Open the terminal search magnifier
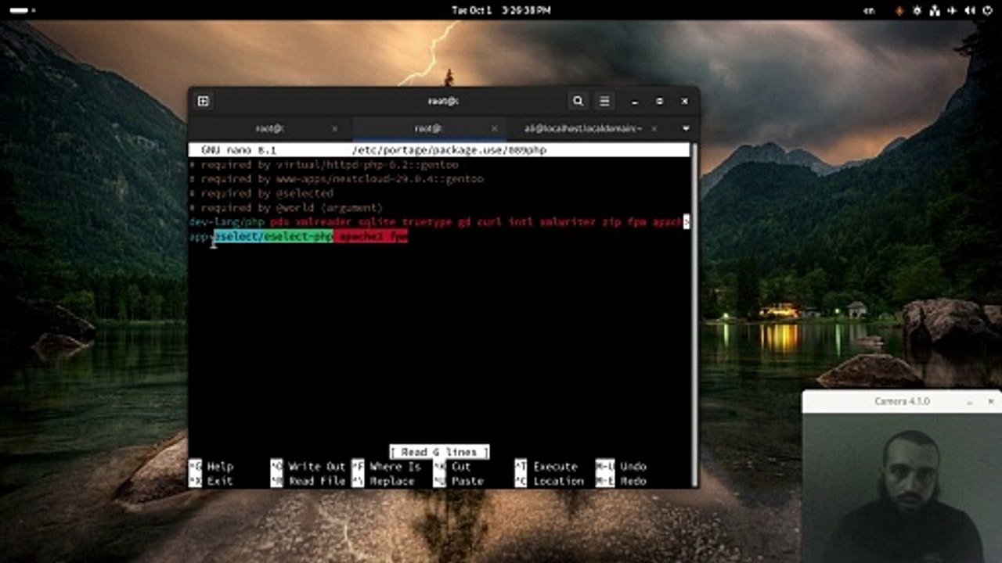The height and width of the screenshot is (563, 1002). pos(578,101)
